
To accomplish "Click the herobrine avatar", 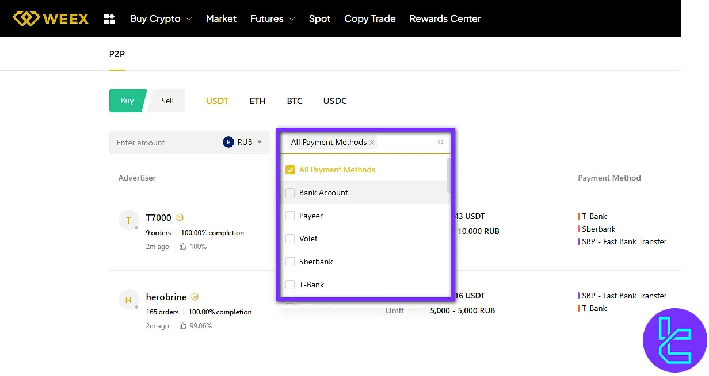I will tap(128, 300).
